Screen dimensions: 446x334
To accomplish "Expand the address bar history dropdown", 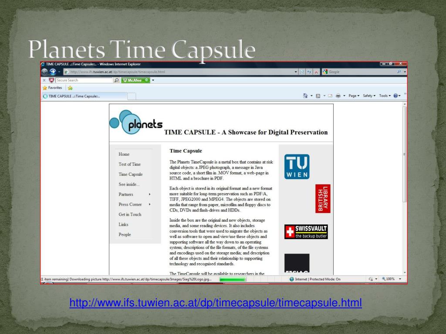I will pyautogui.click(x=296, y=72).
